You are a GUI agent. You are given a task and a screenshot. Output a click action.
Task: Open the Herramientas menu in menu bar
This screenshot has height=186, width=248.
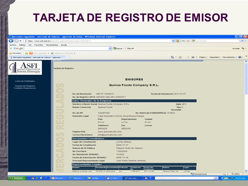(x=52, y=45)
